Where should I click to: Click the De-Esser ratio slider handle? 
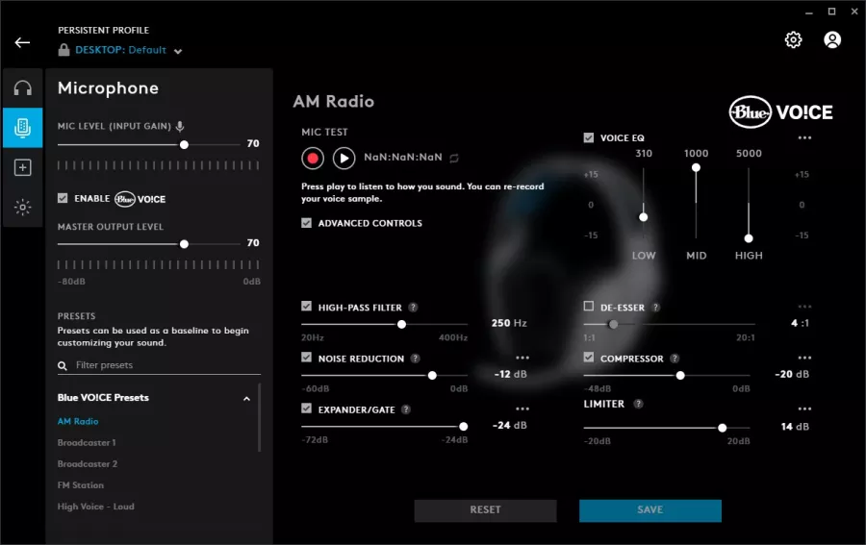[613, 324]
